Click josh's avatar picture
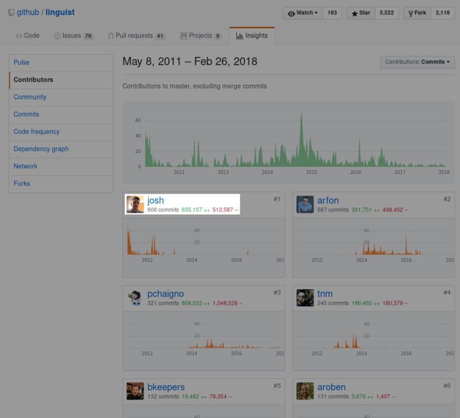Image resolution: width=460 pixels, height=418 pixels. pyautogui.click(x=135, y=204)
